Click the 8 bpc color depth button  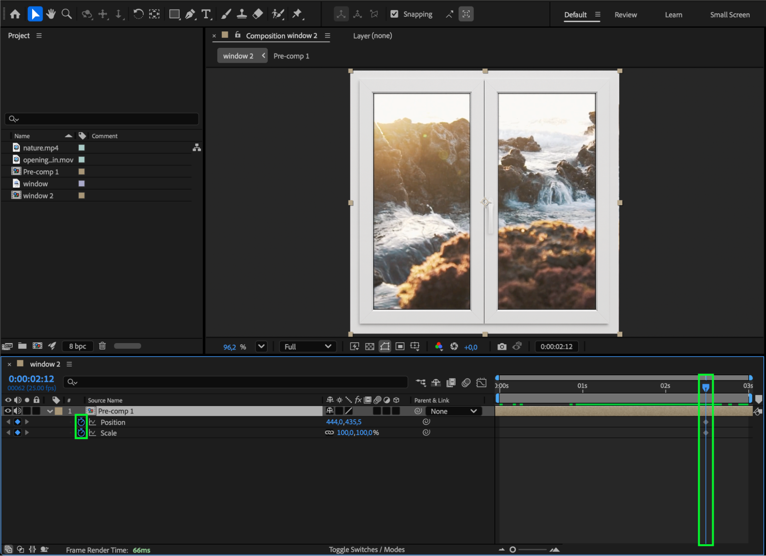coord(78,346)
